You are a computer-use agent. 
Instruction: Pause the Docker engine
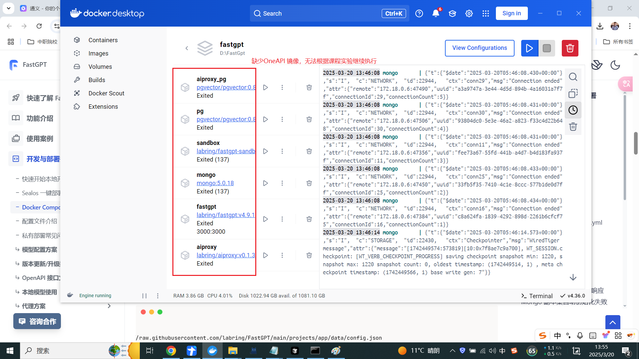pyautogui.click(x=144, y=296)
